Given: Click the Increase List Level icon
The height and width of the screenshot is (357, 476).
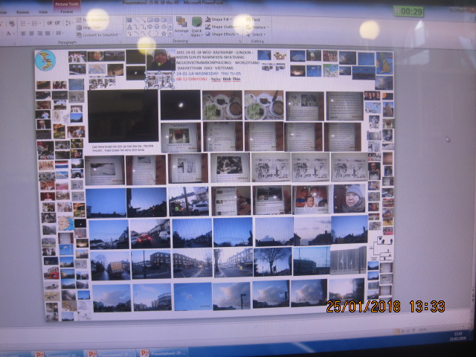Looking at the screenshot, I should (57, 23).
